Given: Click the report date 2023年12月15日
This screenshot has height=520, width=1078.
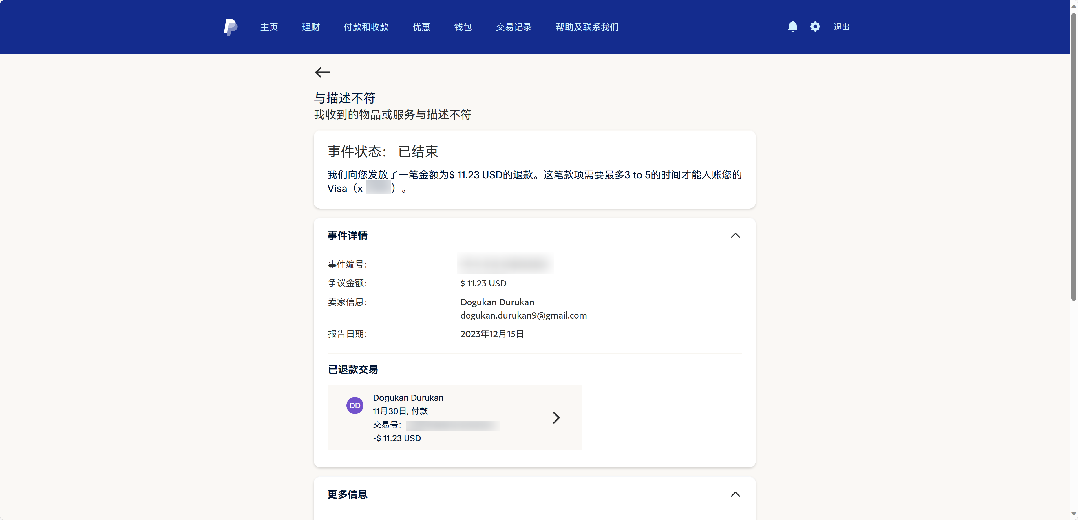Looking at the screenshot, I should click(x=492, y=334).
